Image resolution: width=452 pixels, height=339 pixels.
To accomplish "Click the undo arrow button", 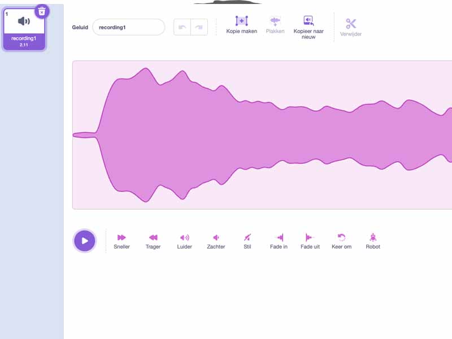I will (x=182, y=27).
